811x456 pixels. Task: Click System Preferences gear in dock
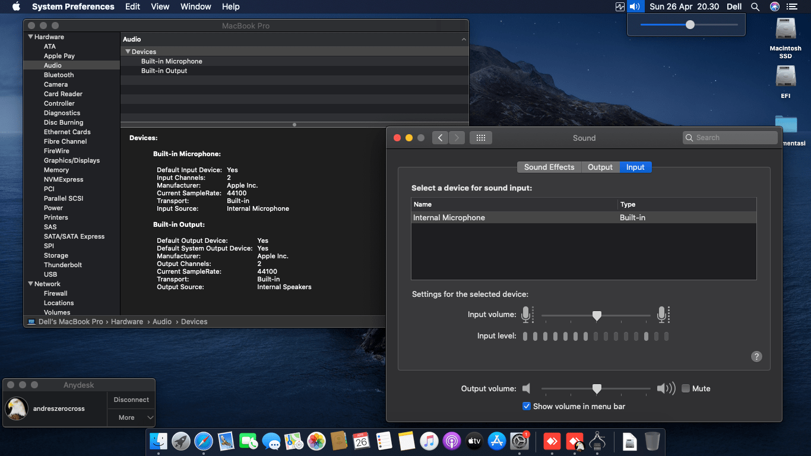tap(519, 441)
